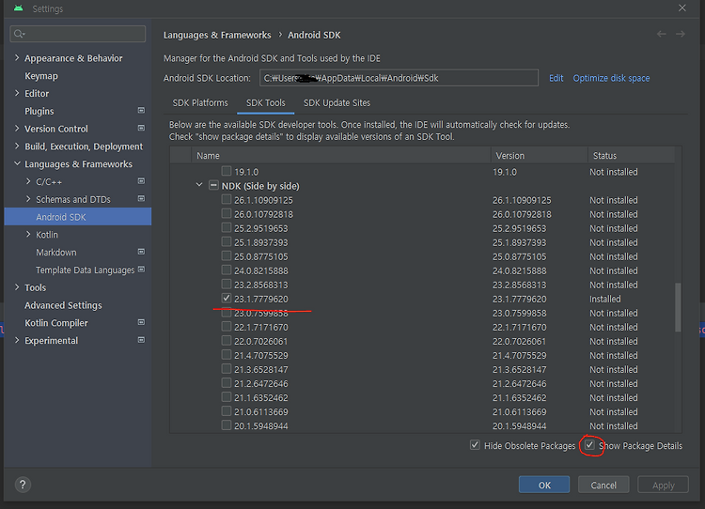Check the 19.1.0 package checkbox

[x=227, y=171]
